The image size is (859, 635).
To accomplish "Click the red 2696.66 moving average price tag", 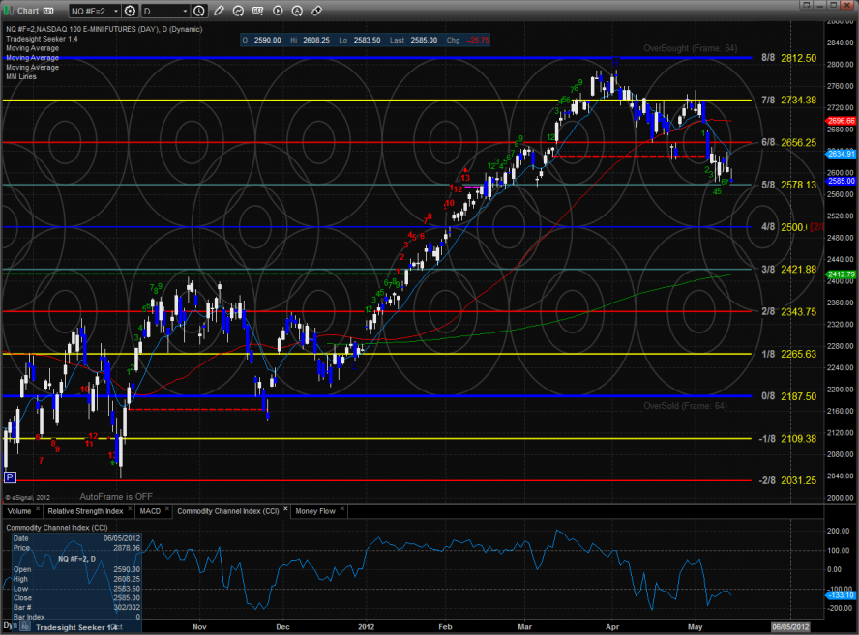I will click(842, 121).
